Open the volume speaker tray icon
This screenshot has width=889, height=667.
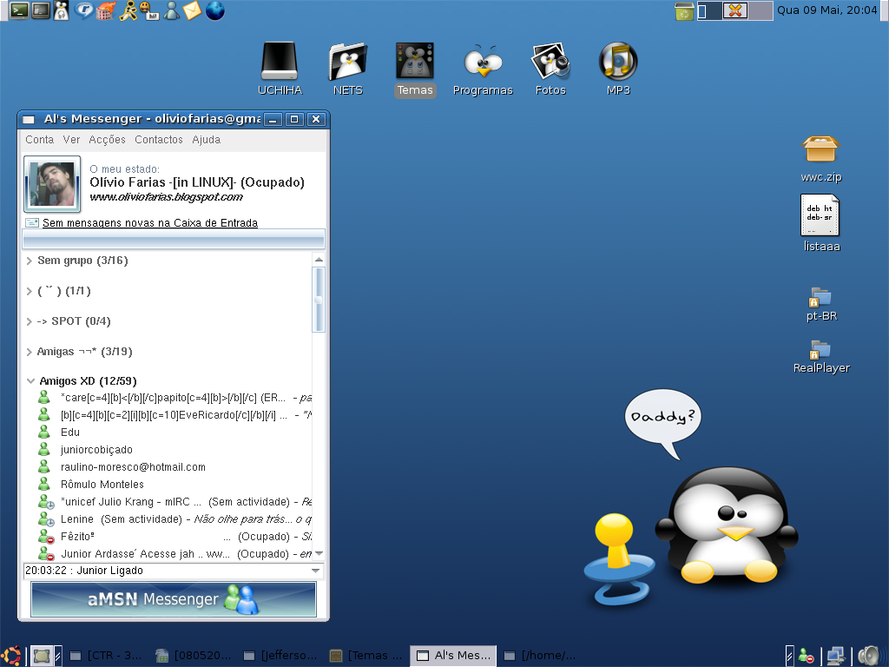pyautogui.click(x=868, y=656)
